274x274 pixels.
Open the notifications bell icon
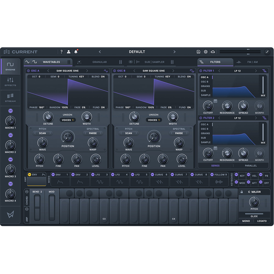tap(76, 52)
